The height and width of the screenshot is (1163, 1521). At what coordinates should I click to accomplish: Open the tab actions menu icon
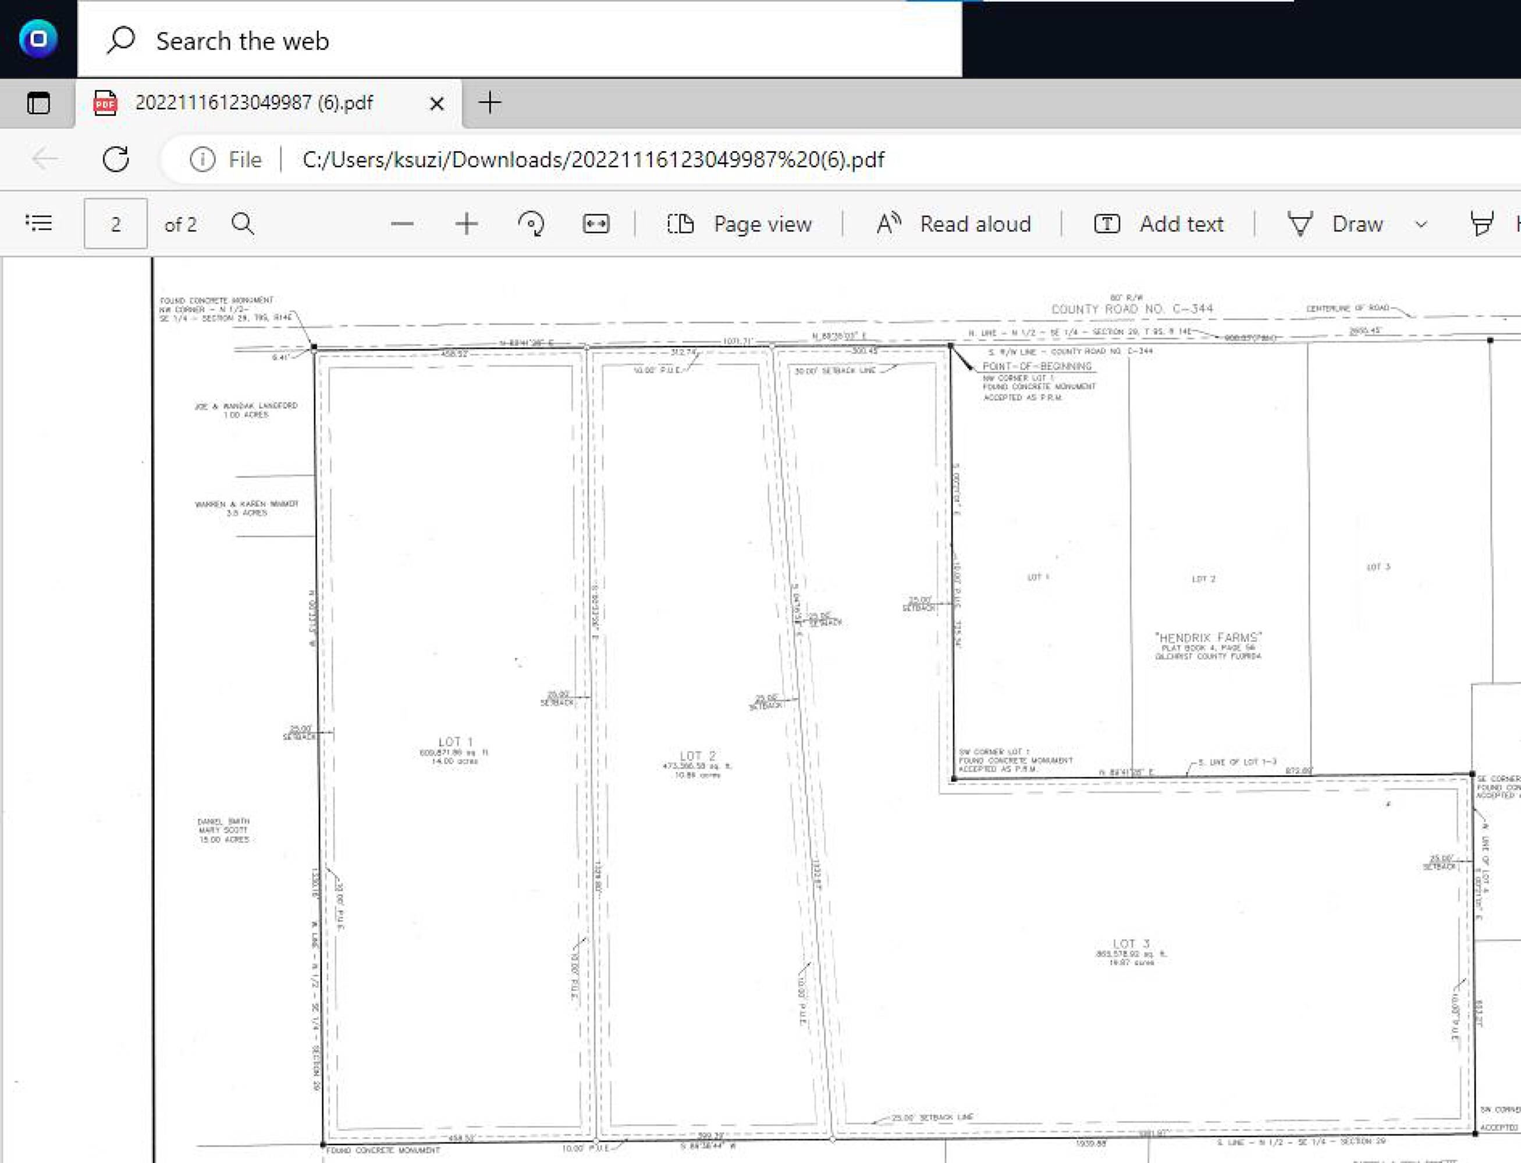coord(38,103)
